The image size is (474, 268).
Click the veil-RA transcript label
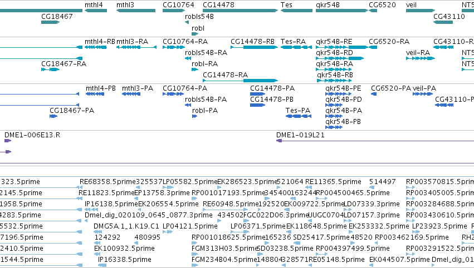[418, 53]
